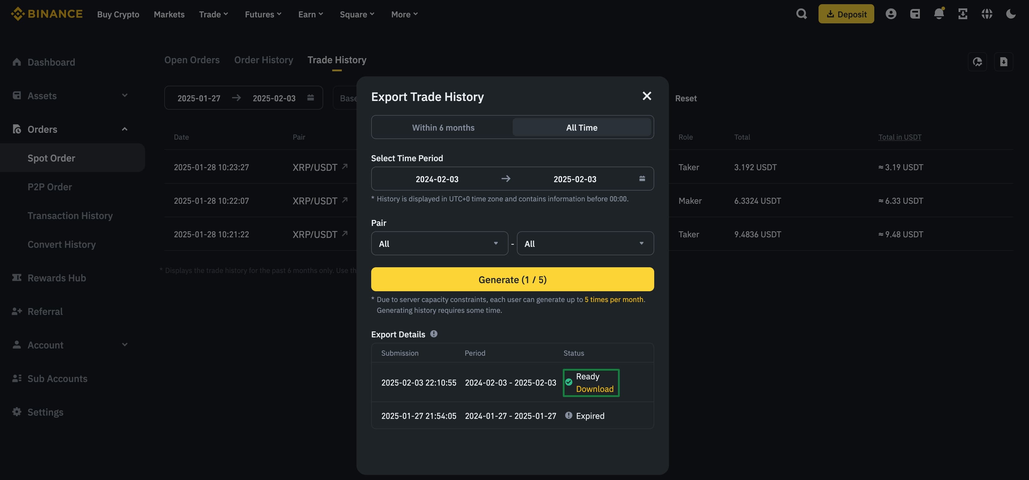This screenshot has height=480, width=1029.
Task: Click start date 2025-01-27 in background filter
Action: coord(199,98)
